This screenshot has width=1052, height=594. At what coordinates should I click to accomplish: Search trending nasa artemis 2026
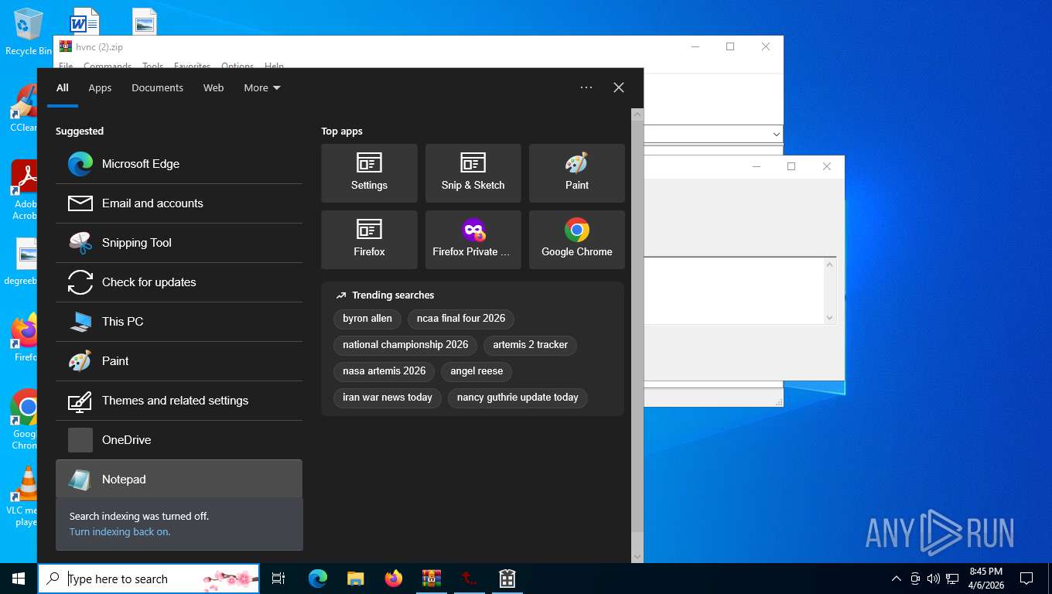384,371
